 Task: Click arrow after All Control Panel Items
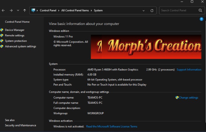coord(91,10)
